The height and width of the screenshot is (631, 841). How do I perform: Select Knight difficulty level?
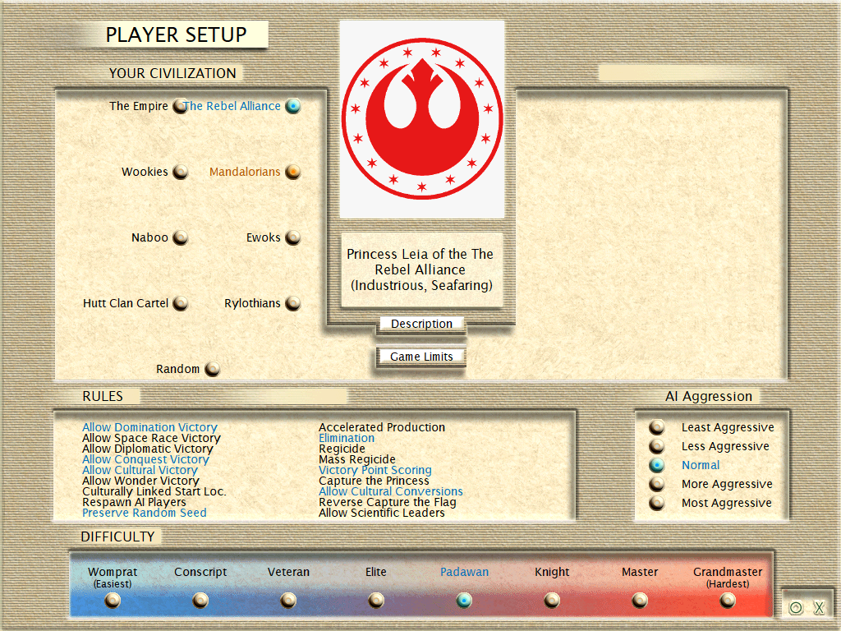552,600
